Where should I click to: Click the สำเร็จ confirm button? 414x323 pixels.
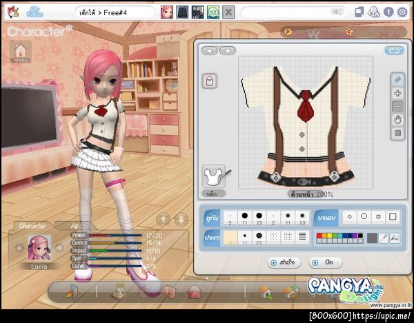[284, 262]
